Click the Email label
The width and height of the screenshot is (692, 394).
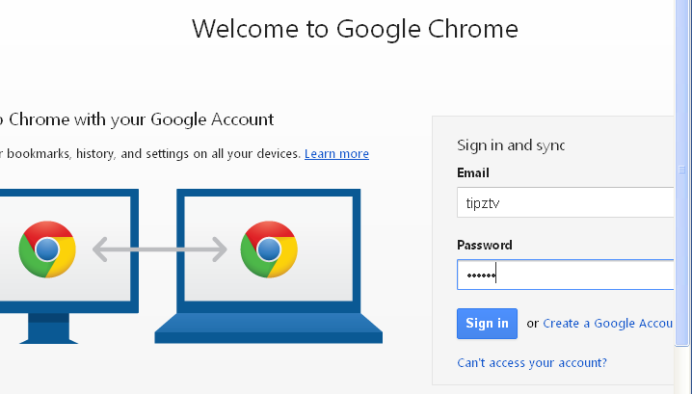(472, 172)
